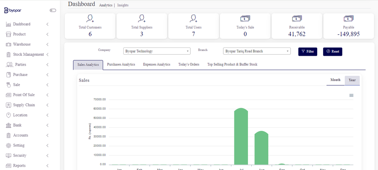Viewport: 378px width, 170px height.
Task: Click the Bank building icon
Action: 9,125
